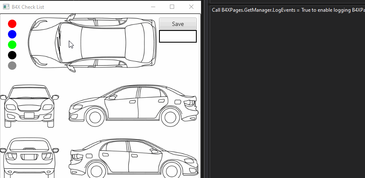Viewport: 365px width, 178px height.
Task: Select the red color circle
Action: click(12, 24)
